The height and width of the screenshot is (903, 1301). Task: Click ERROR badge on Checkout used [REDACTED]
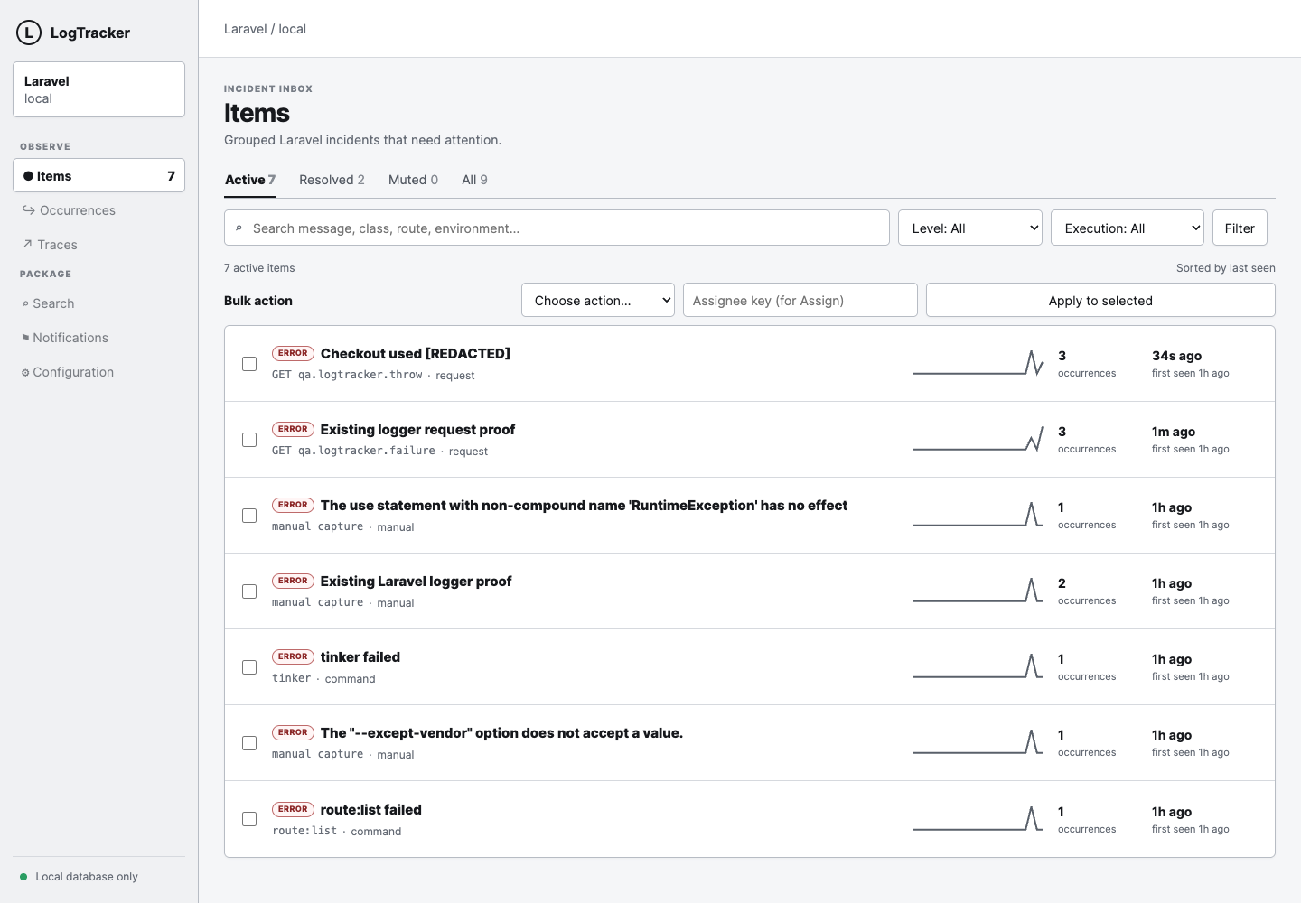tap(293, 353)
